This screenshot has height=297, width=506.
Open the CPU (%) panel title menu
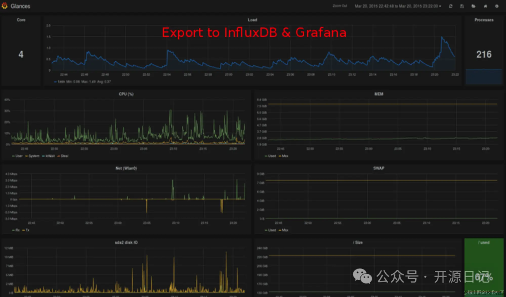coord(126,94)
